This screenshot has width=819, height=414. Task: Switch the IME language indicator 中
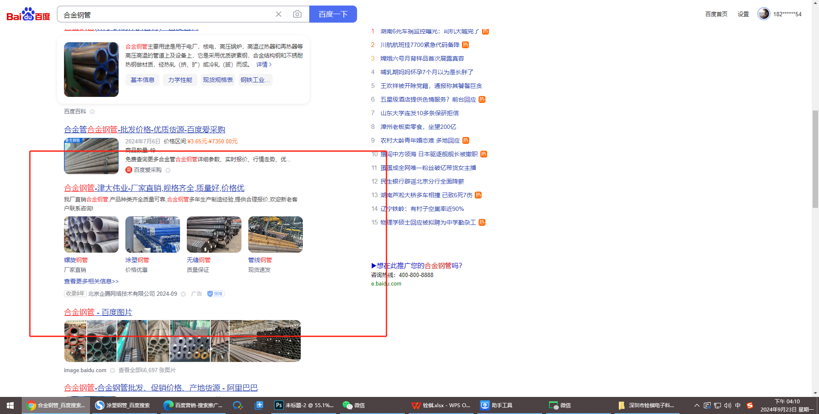(x=738, y=405)
